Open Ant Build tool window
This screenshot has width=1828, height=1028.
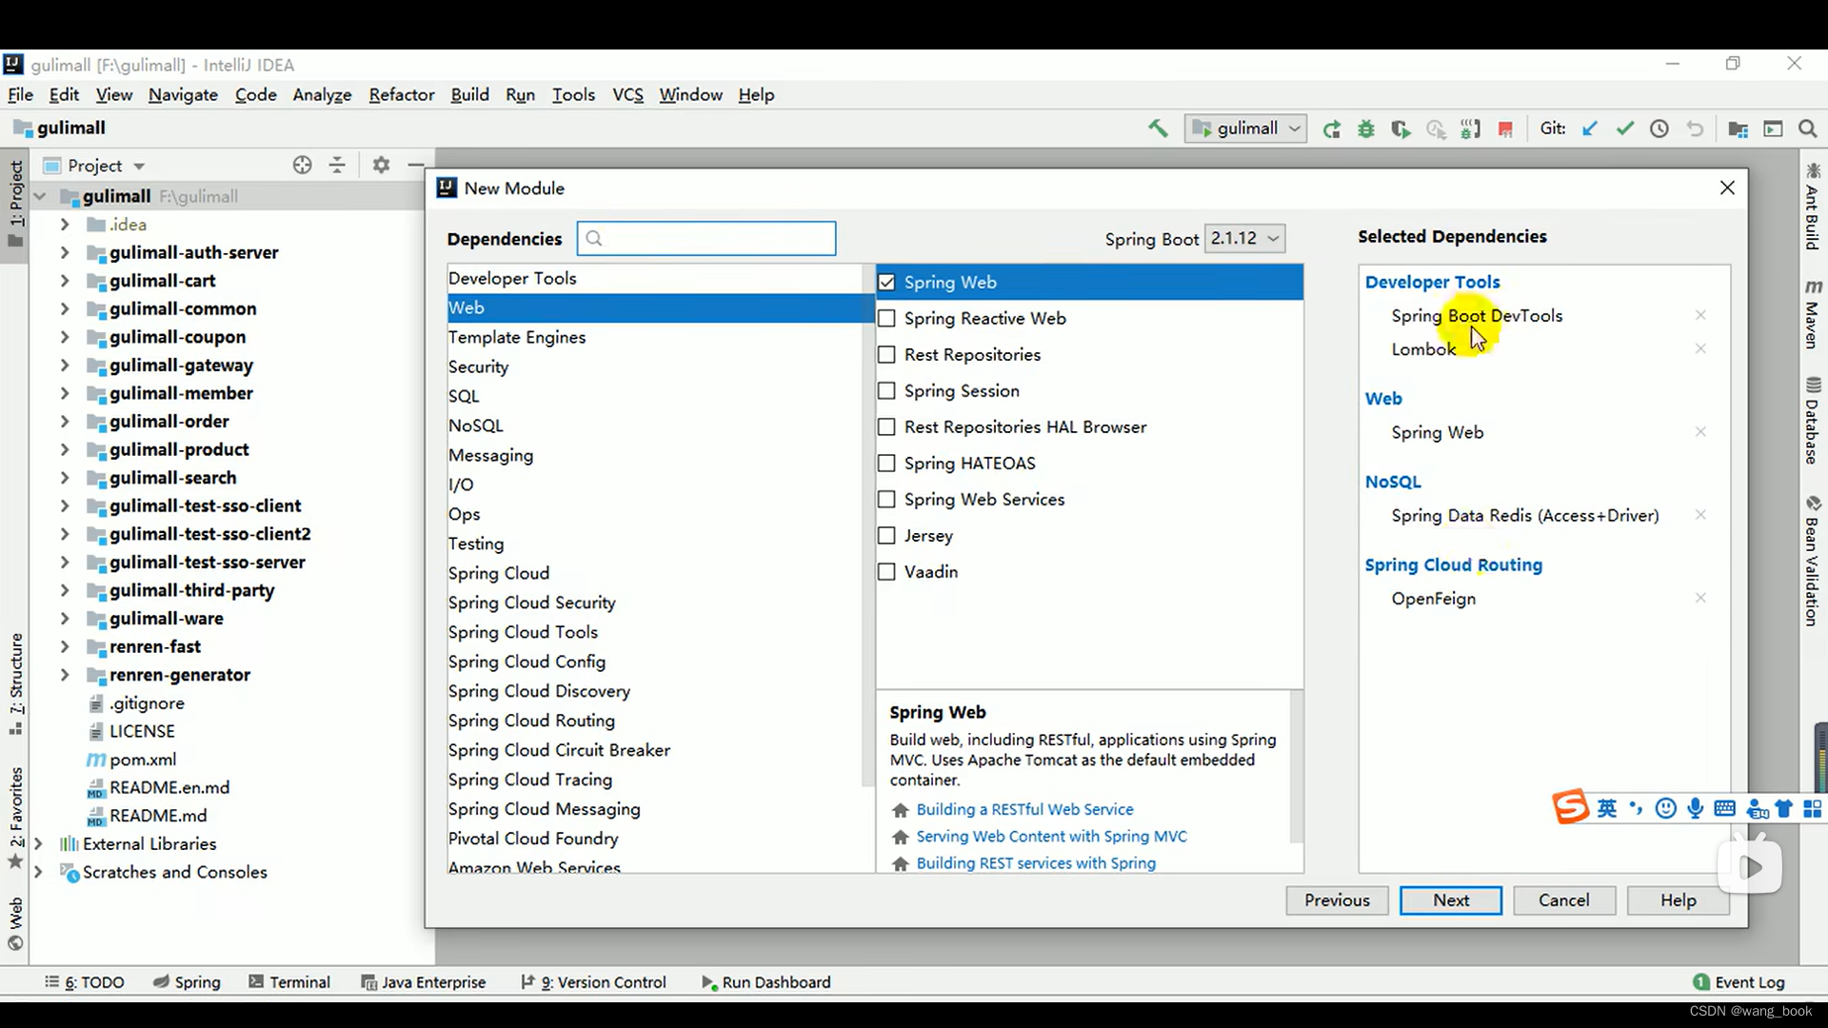point(1813,206)
